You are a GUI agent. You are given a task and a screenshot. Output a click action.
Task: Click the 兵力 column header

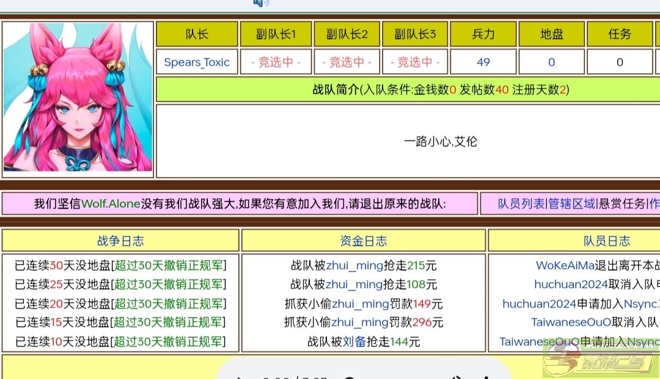click(483, 34)
